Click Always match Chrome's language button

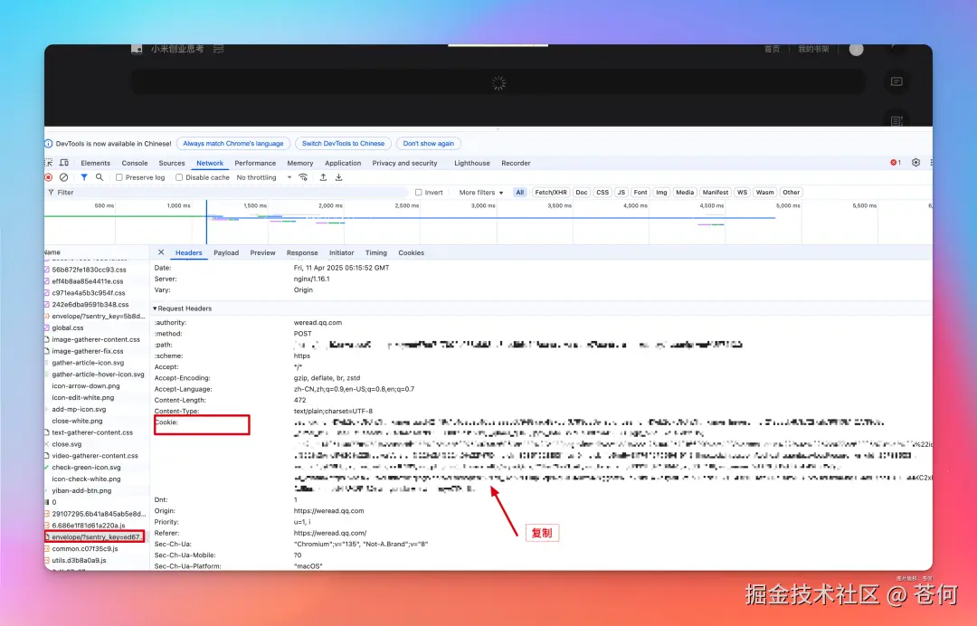pos(233,143)
